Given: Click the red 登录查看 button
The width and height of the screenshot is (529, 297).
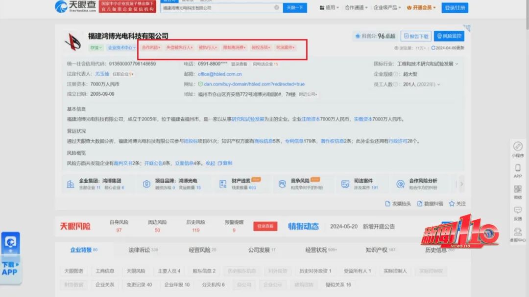Looking at the screenshot, I should [x=265, y=226].
